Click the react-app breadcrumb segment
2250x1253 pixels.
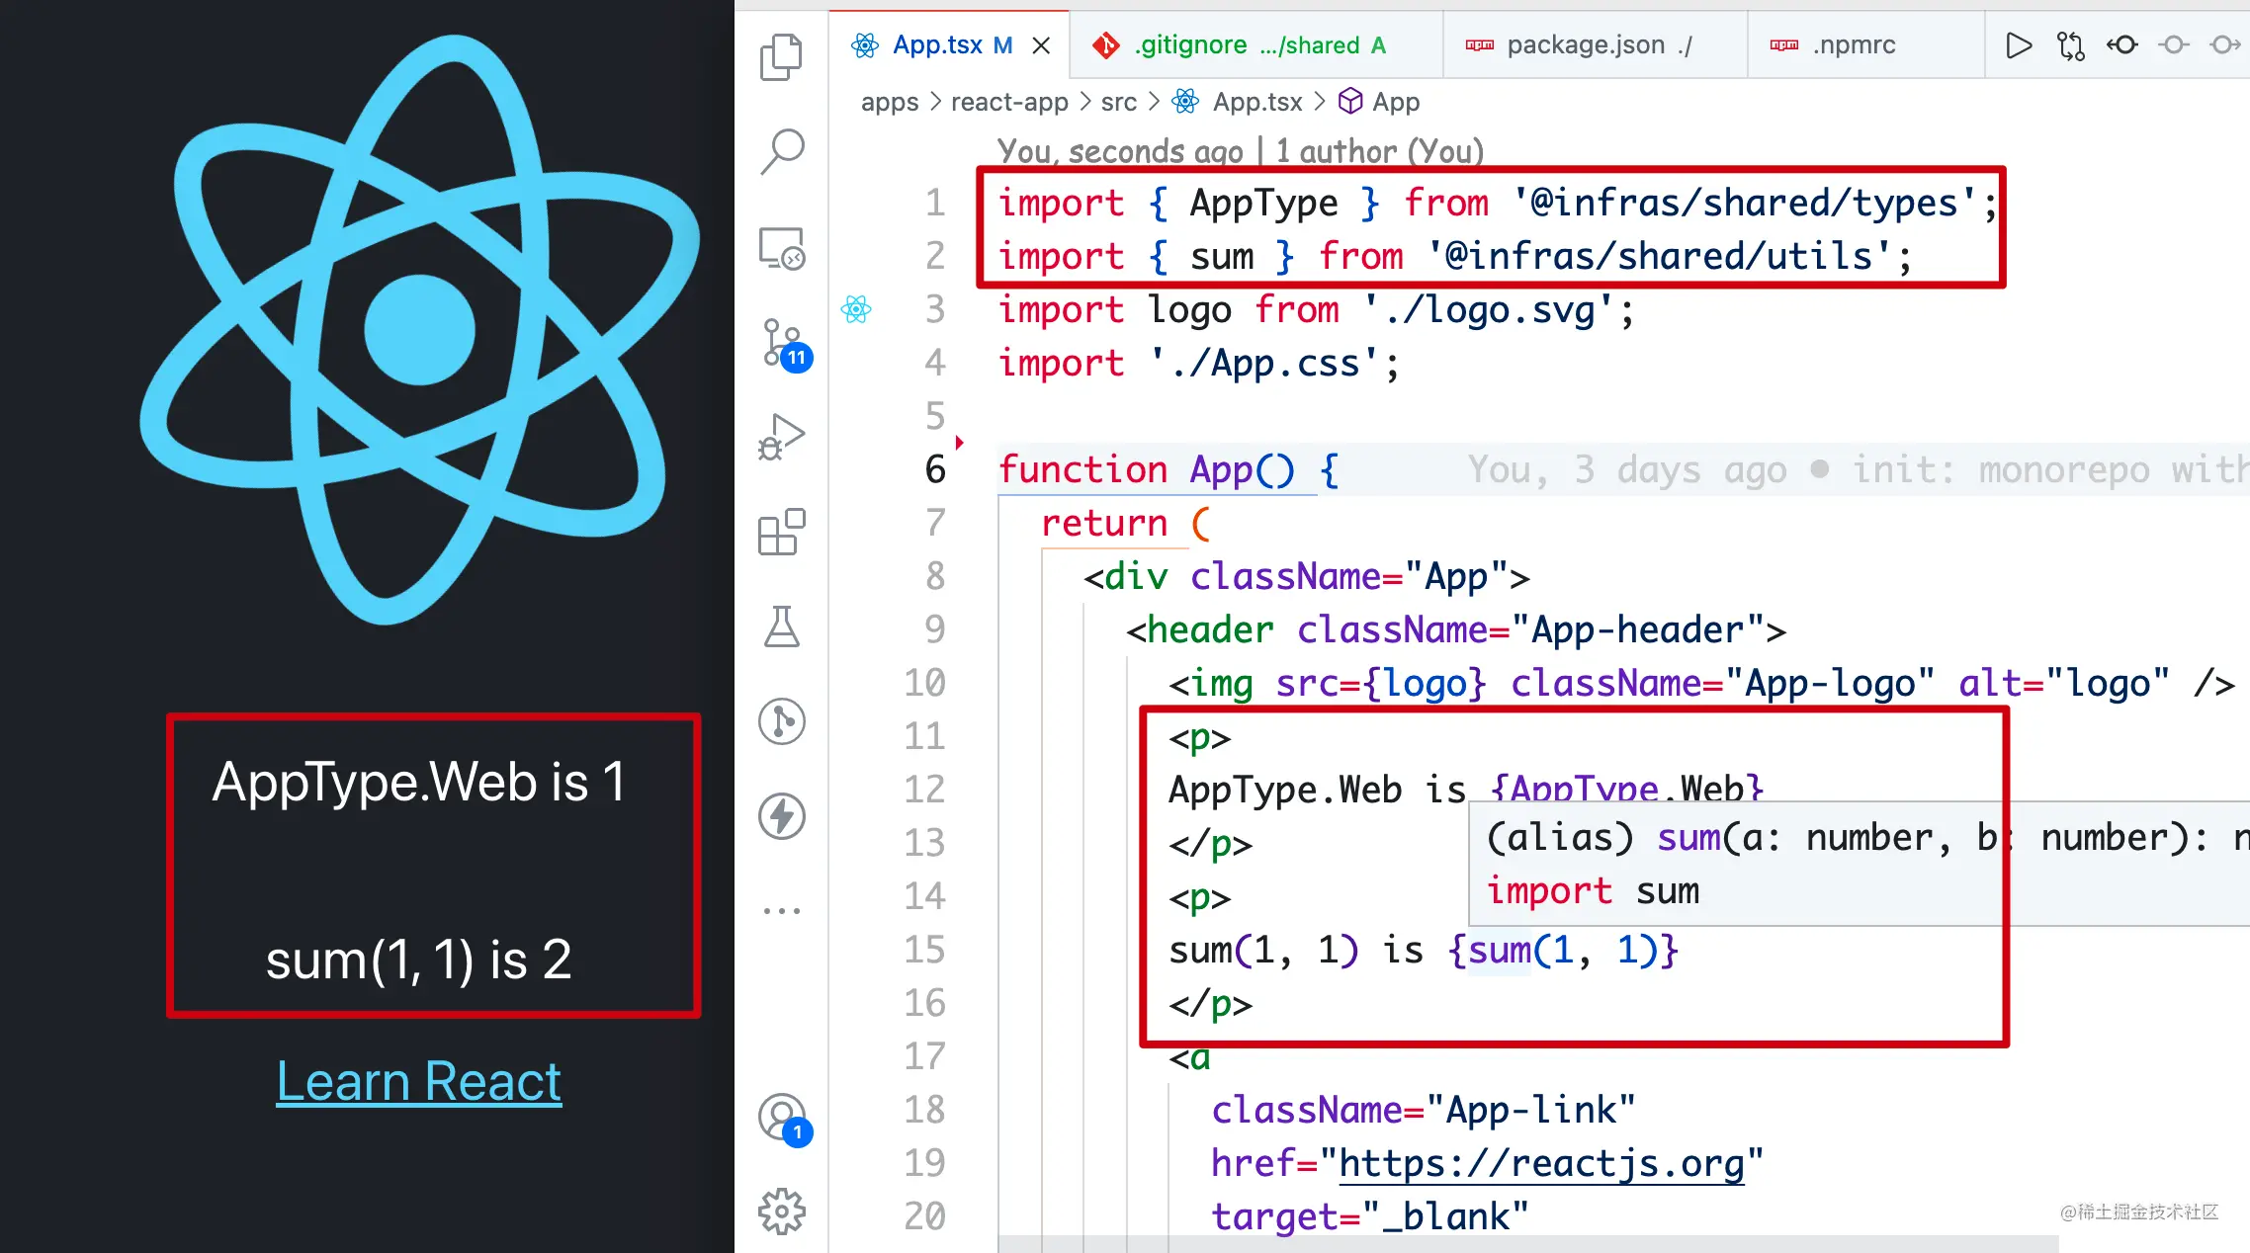(x=1008, y=102)
